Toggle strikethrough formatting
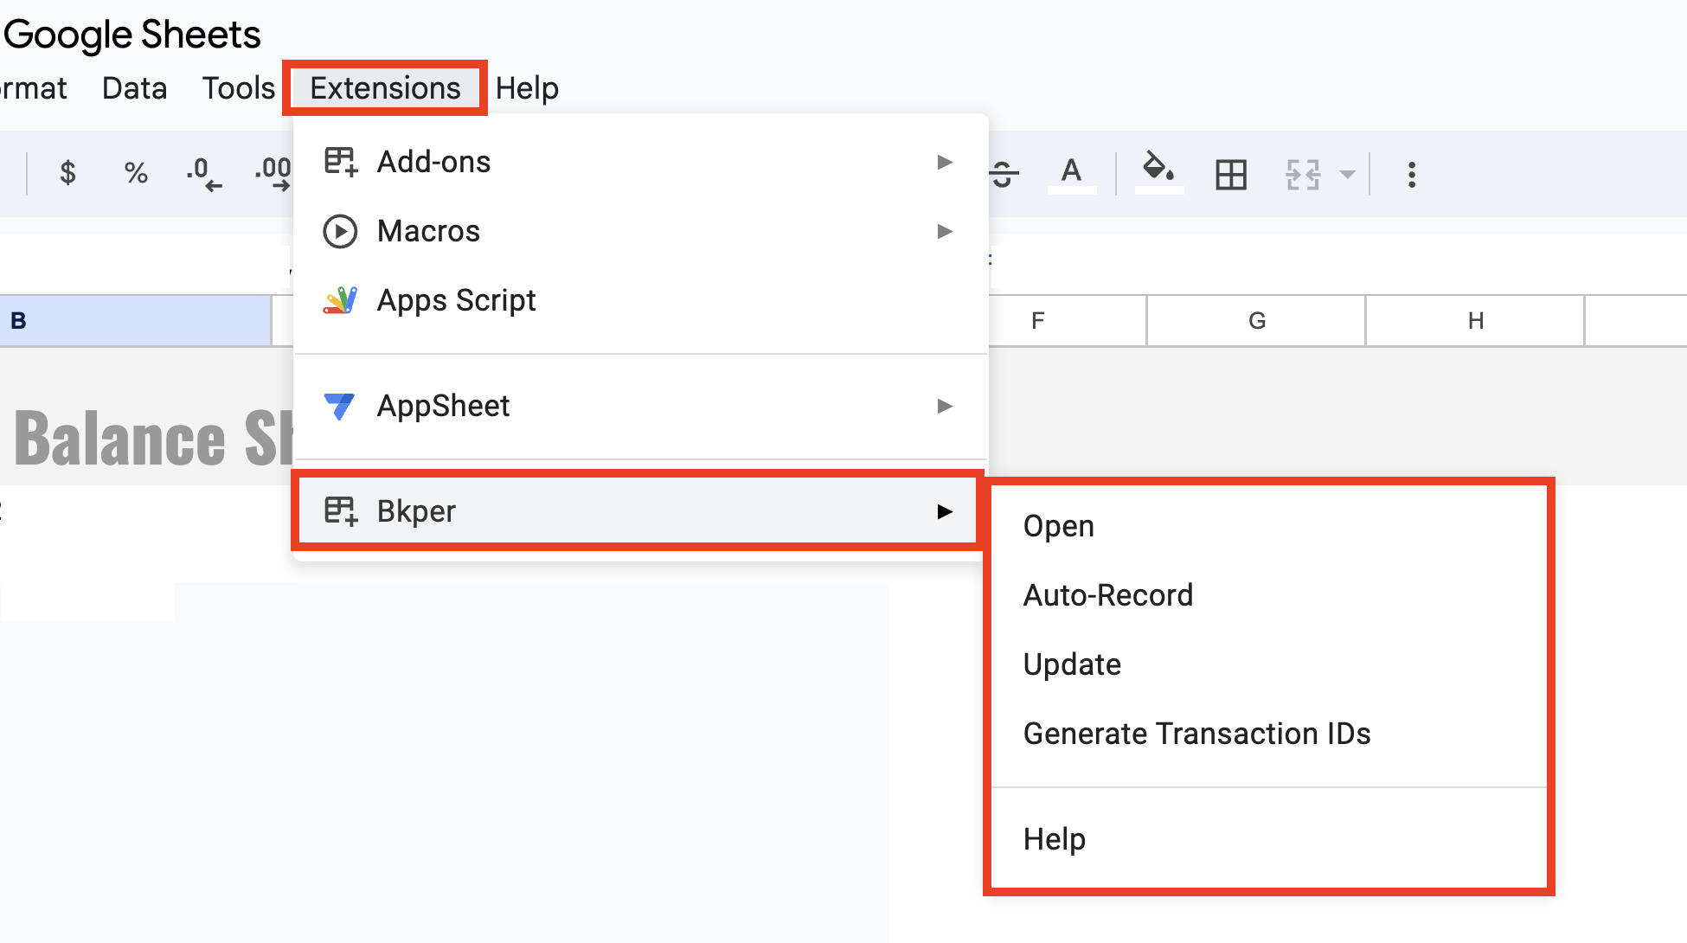Screen dimensions: 1687x943 coord(1004,173)
